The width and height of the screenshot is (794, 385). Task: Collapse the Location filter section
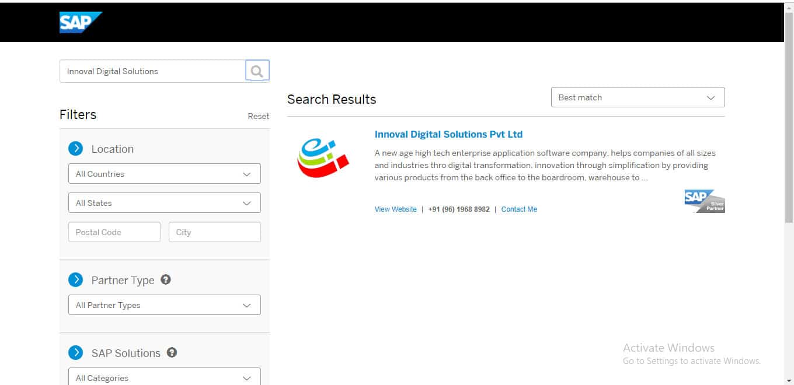click(76, 149)
